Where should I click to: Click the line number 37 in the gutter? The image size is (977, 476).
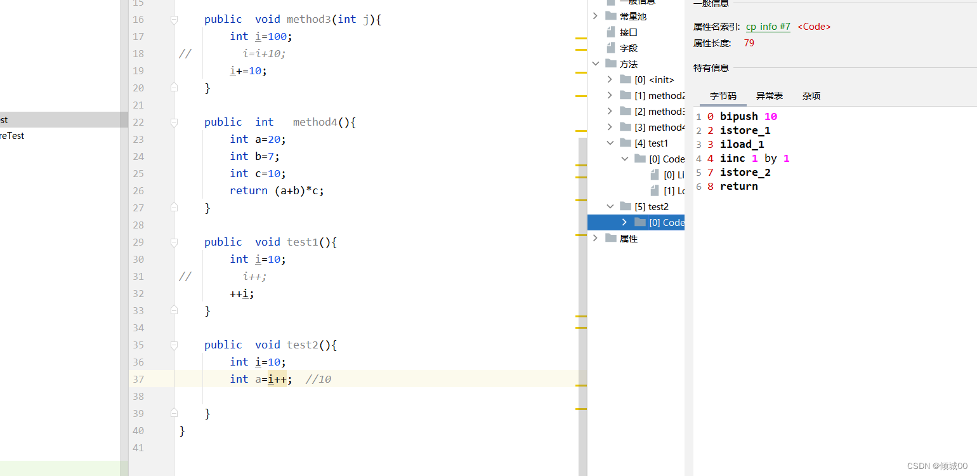(x=138, y=380)
